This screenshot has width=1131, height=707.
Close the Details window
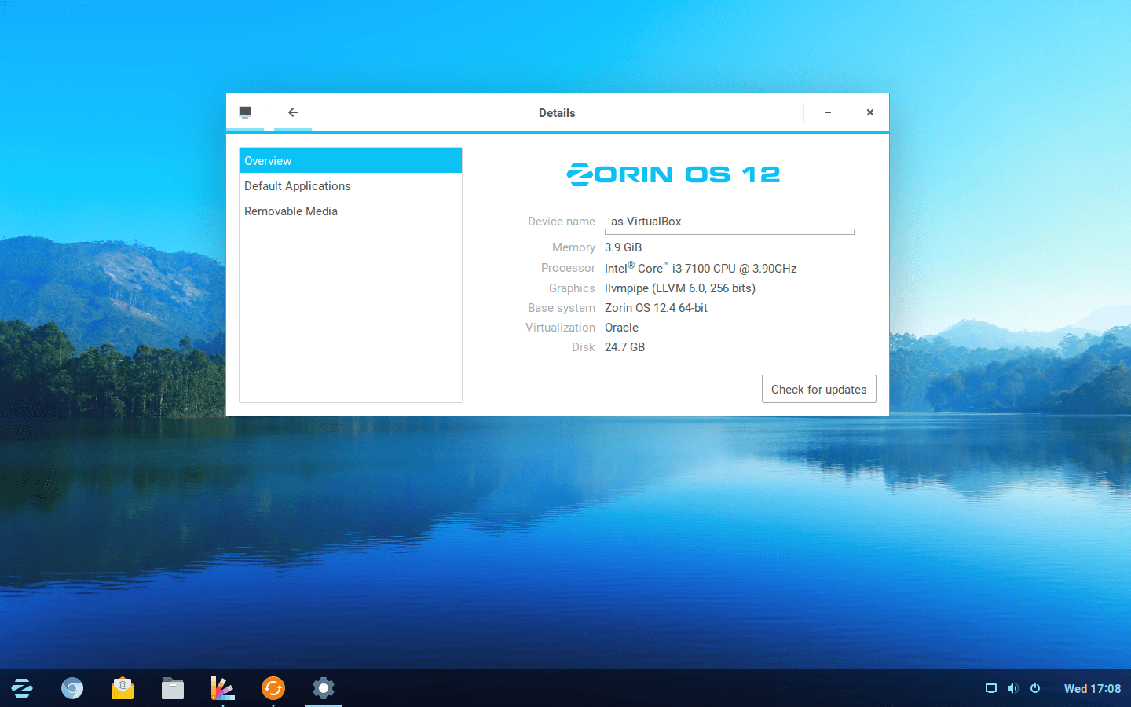click(x=870, y=112)
